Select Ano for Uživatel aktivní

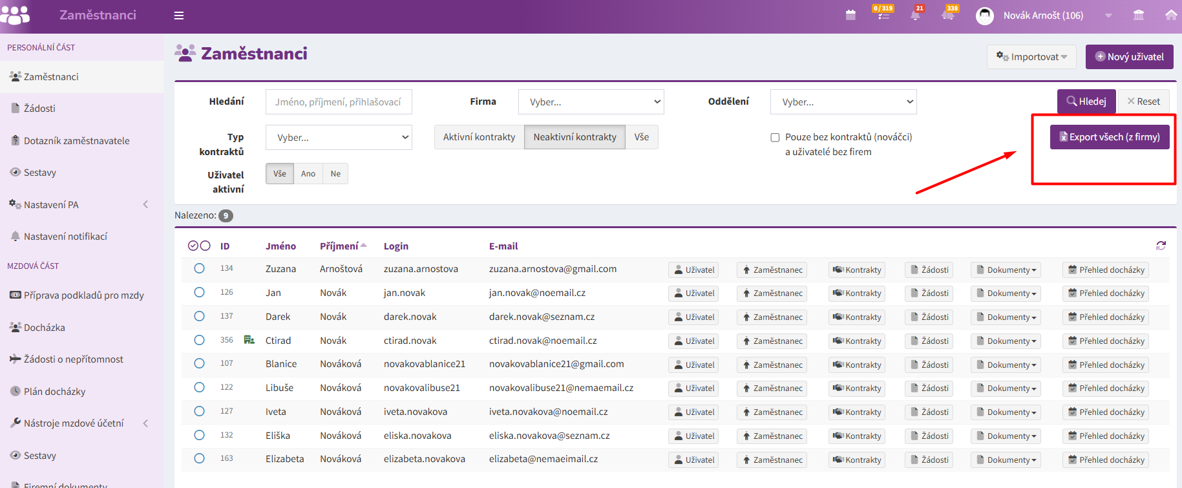[x=308, y=174]
